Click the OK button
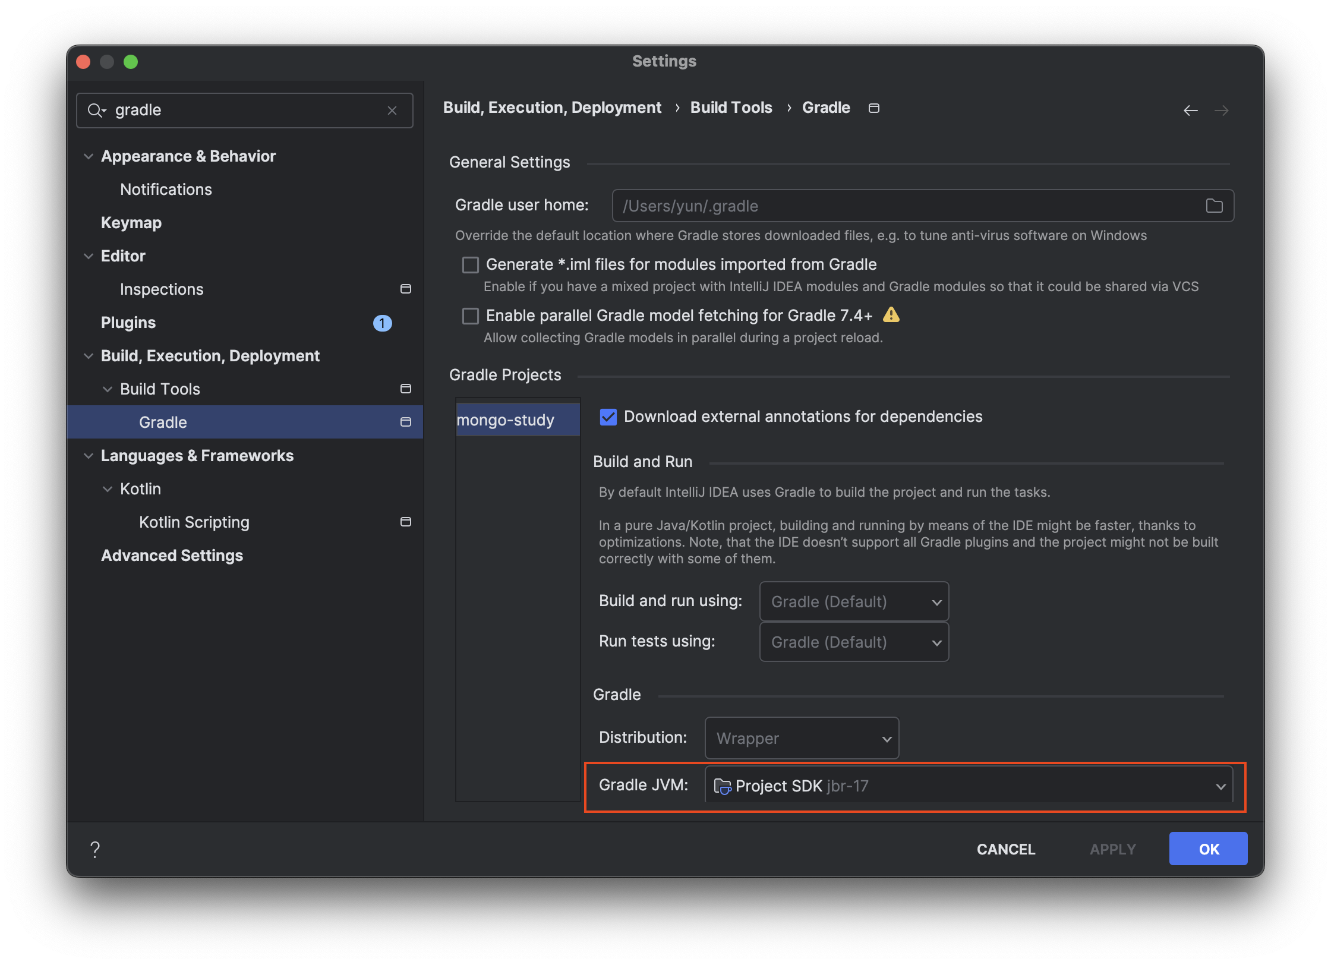Image resolution: width=1331 pixels, height=965 pixels. (x=1208, y=849)
